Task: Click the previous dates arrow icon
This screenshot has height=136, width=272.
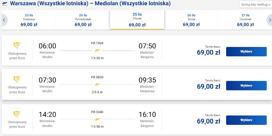Action: pos(4,20)
